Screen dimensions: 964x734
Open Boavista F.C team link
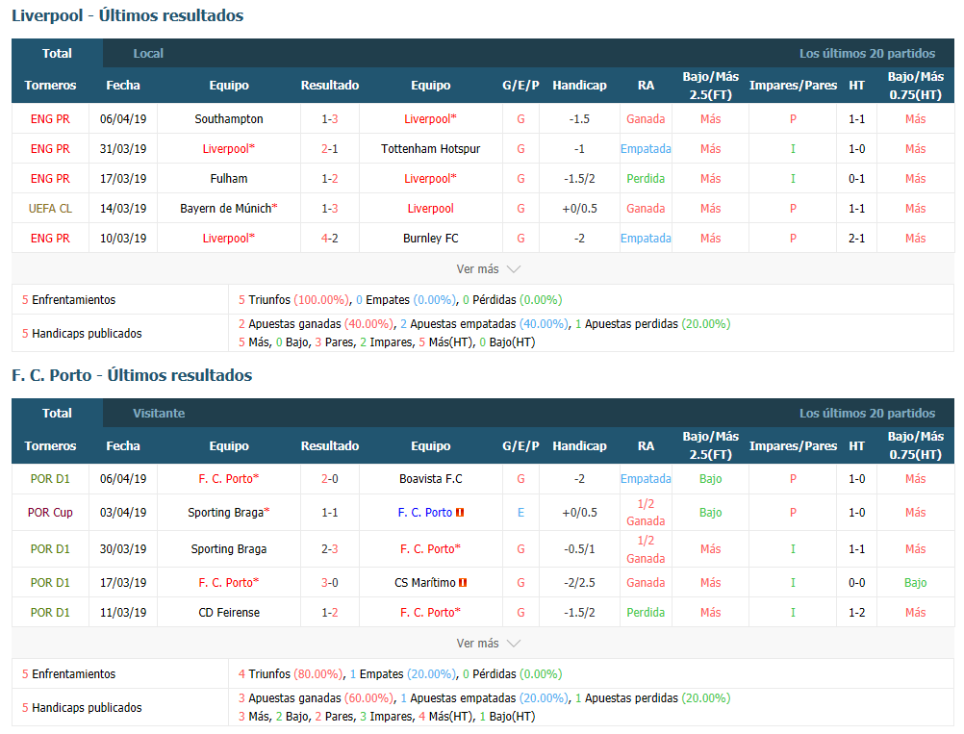pos(430,479)
